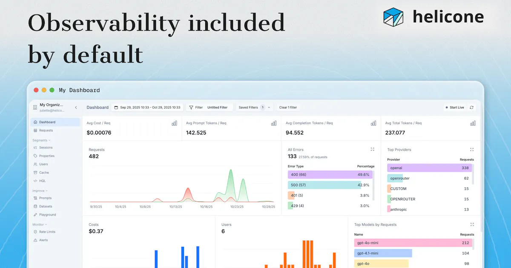Image resolution: width=511 pixels, height=268 pixels.
Task: Open the date range picker
Action: (x=147, y=108)
